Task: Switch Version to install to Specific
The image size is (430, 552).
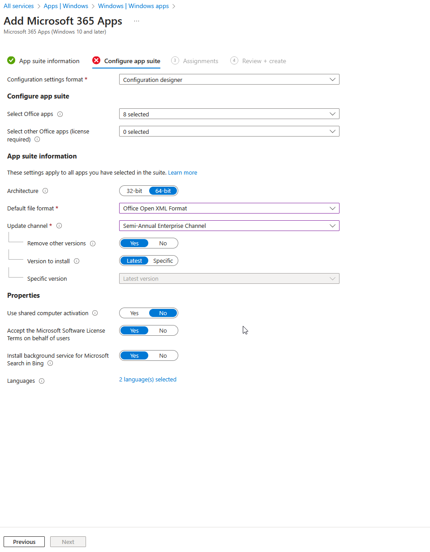Action: click(x=163, y=261)
